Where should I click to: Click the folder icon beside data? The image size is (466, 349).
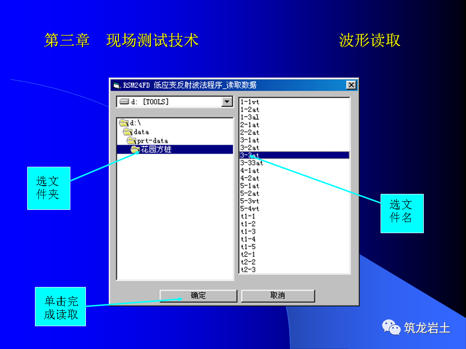[128, 131]
